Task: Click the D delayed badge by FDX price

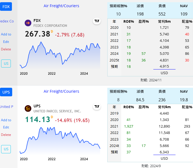Action: (x=52, y=32)
